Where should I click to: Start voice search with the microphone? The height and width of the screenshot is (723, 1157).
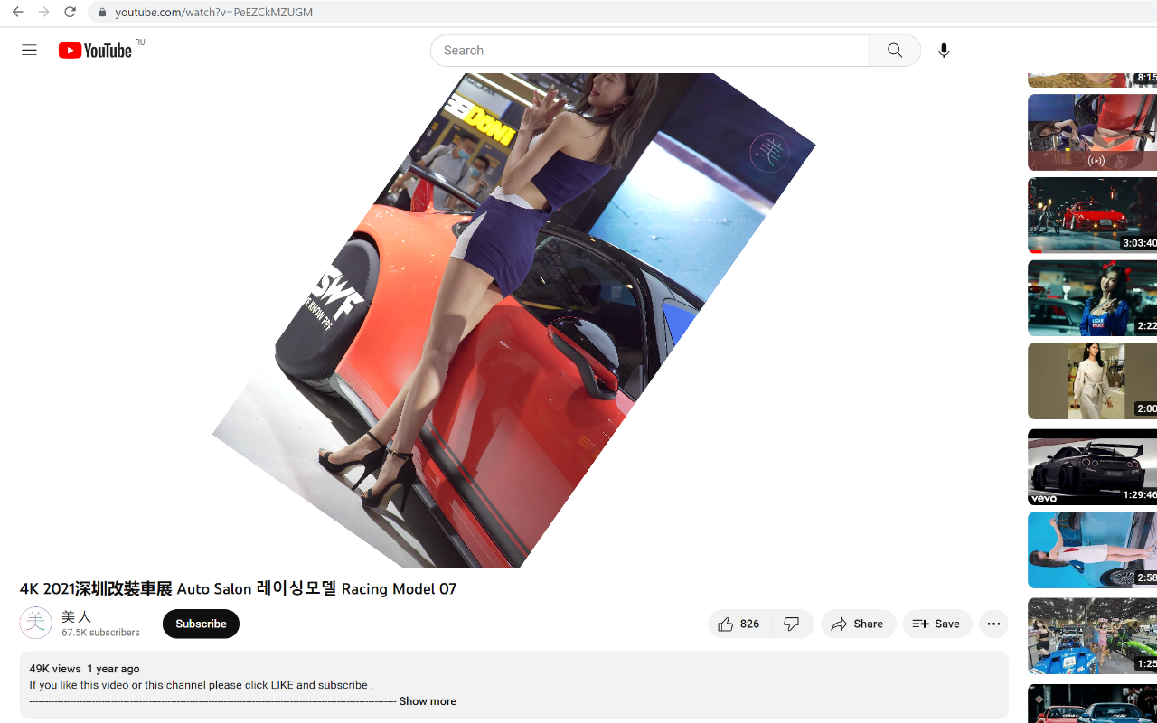944,51
